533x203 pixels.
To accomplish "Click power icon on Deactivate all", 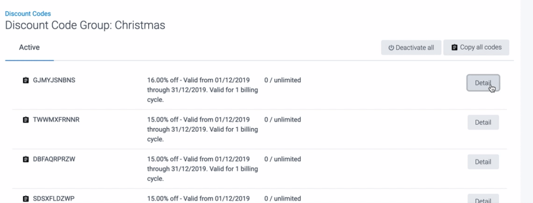I will [391, 48].
